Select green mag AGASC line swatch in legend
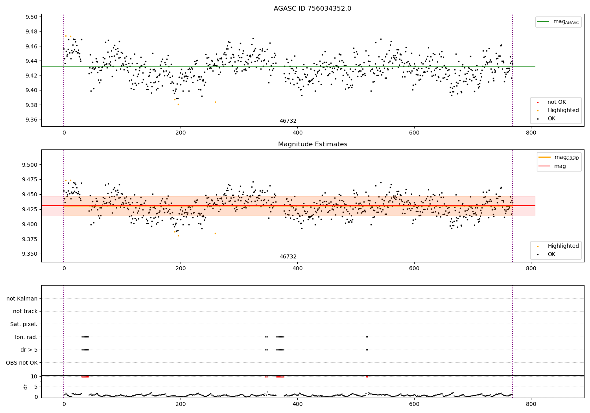This screenshot has width=590, height=413. coord(544,22)
